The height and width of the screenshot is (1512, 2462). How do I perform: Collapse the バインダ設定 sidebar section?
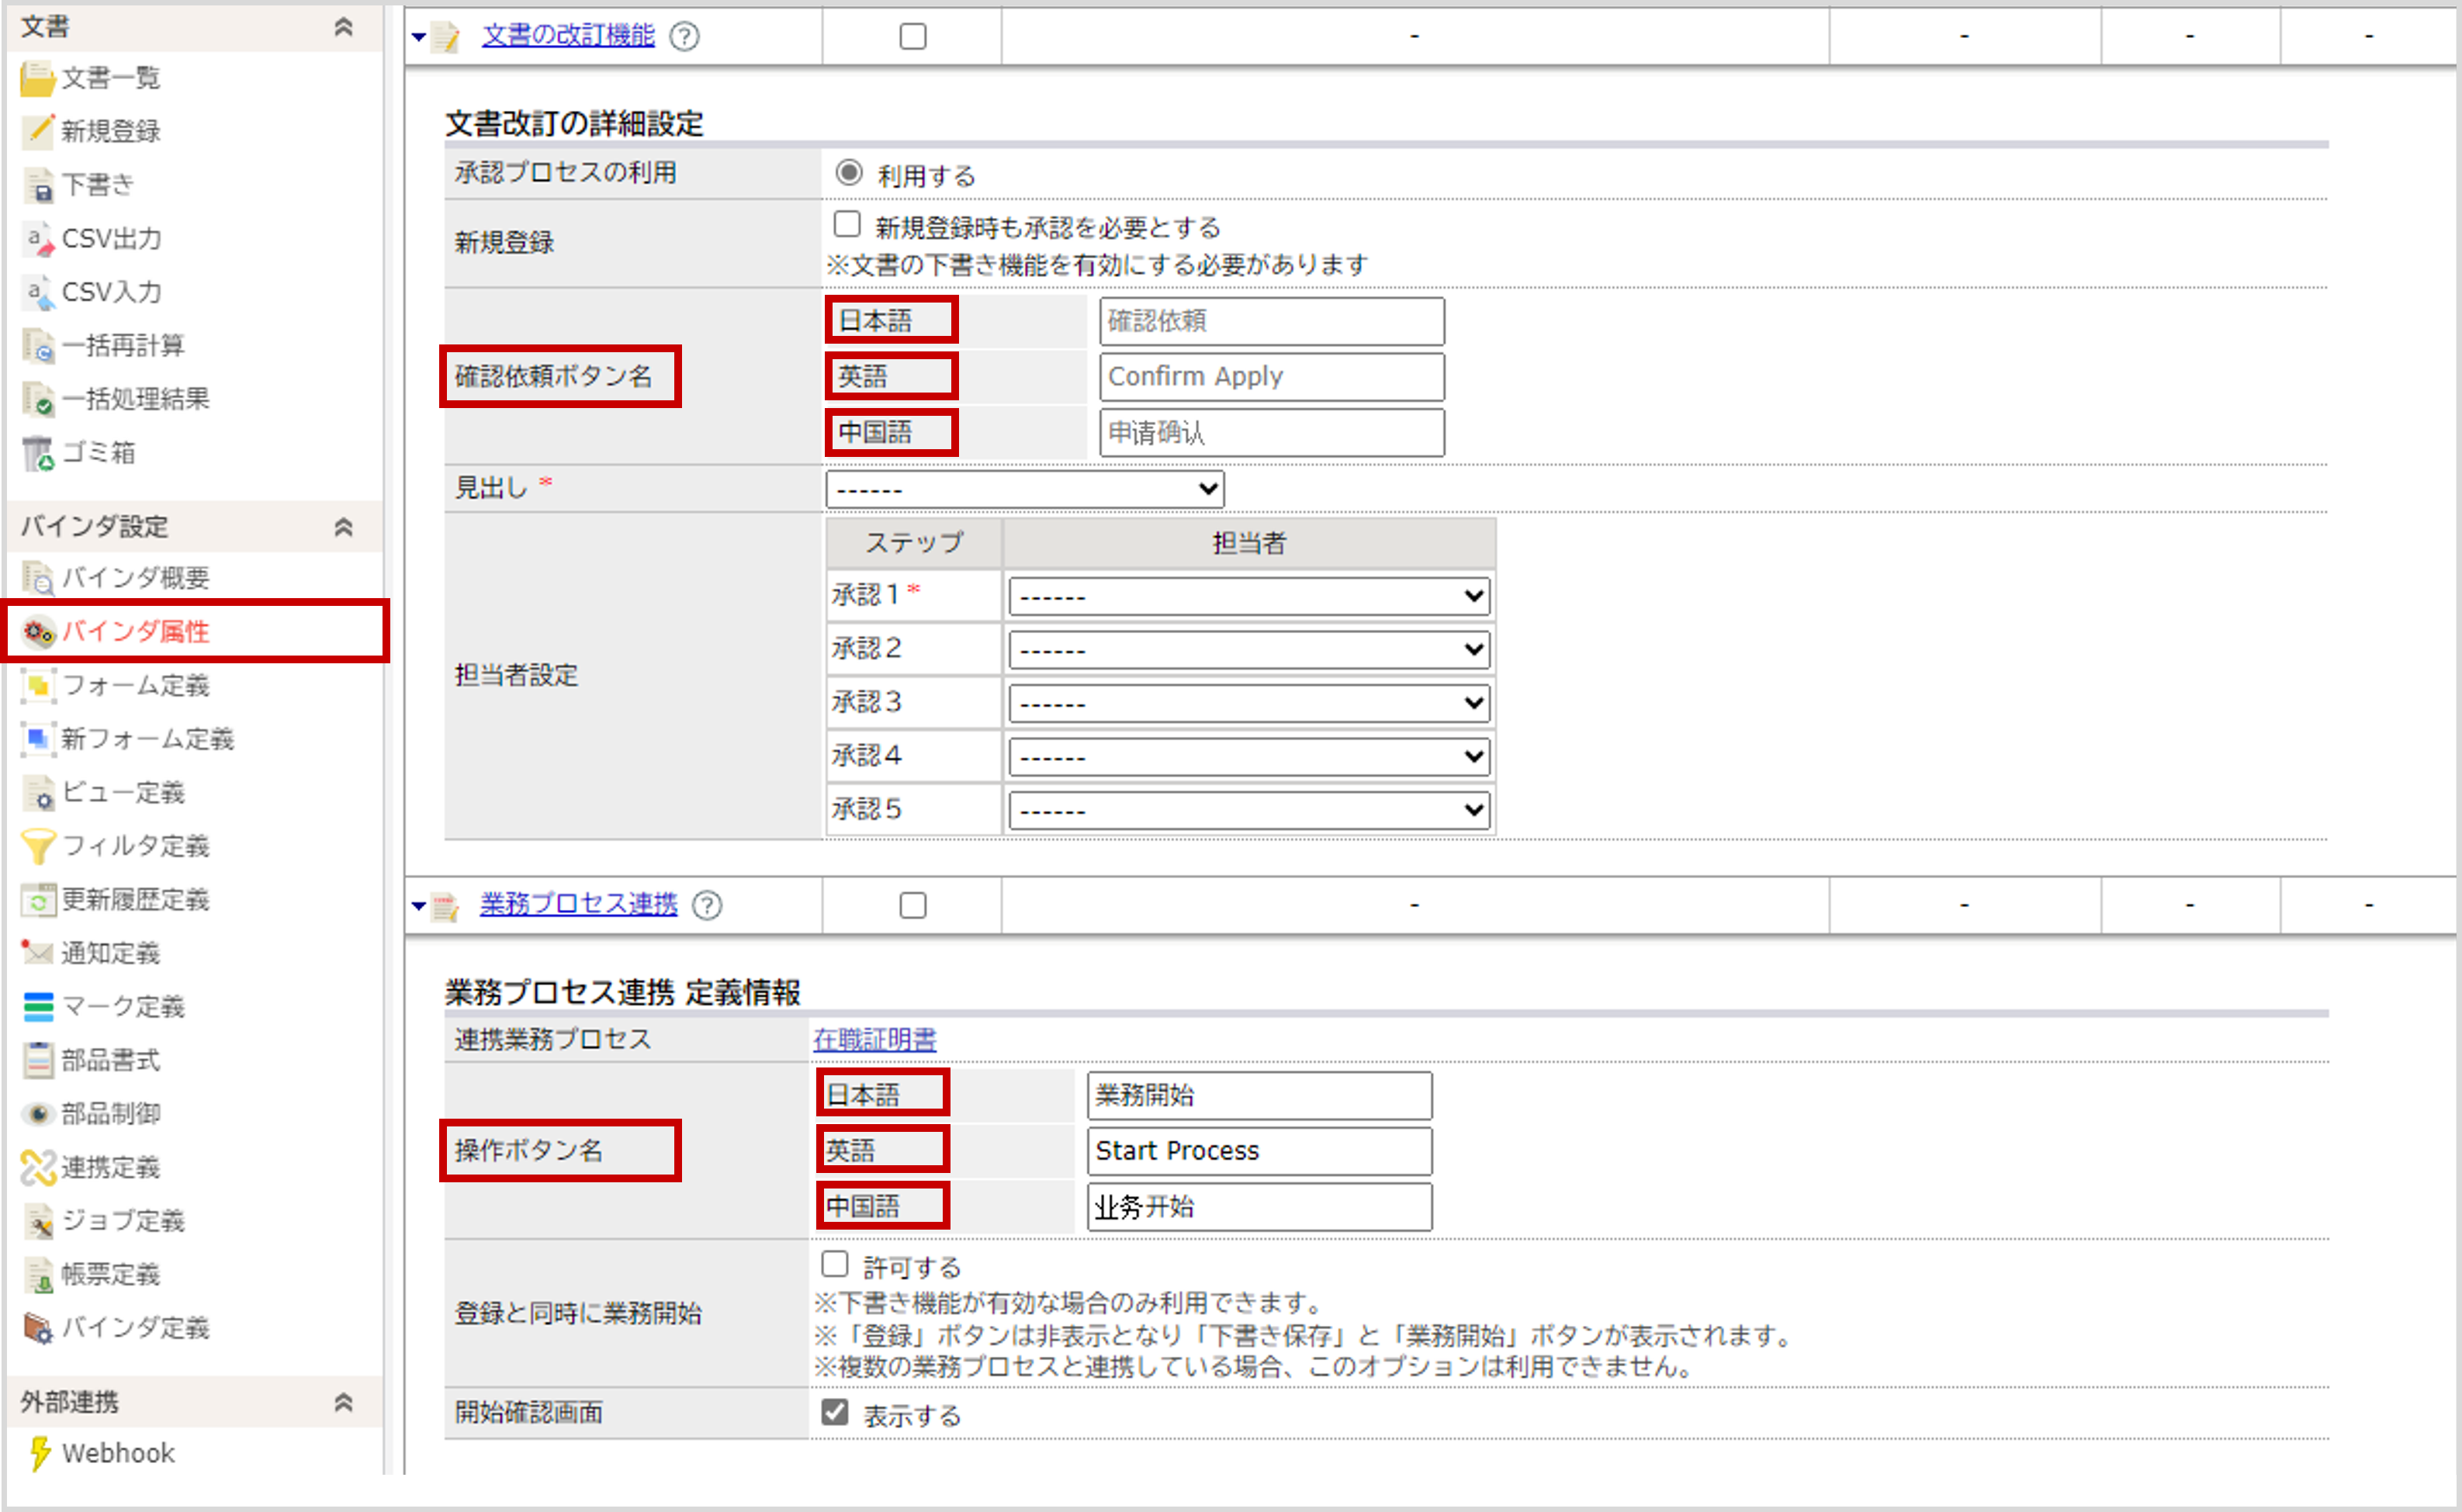pos(343,526)
